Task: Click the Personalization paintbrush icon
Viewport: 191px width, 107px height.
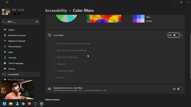Action: (x=5, y=46)
